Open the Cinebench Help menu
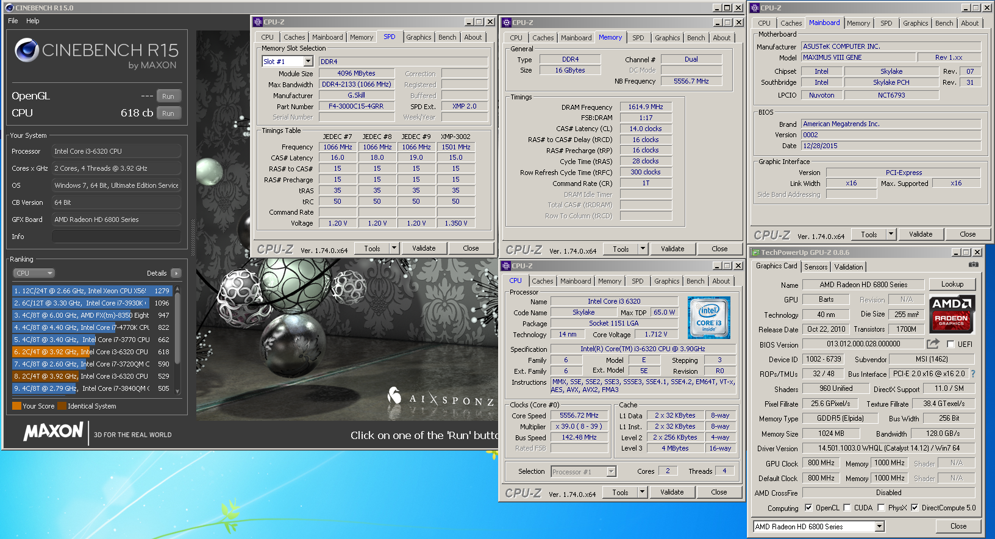Screen dimensions: 995x539 [33, 21]
